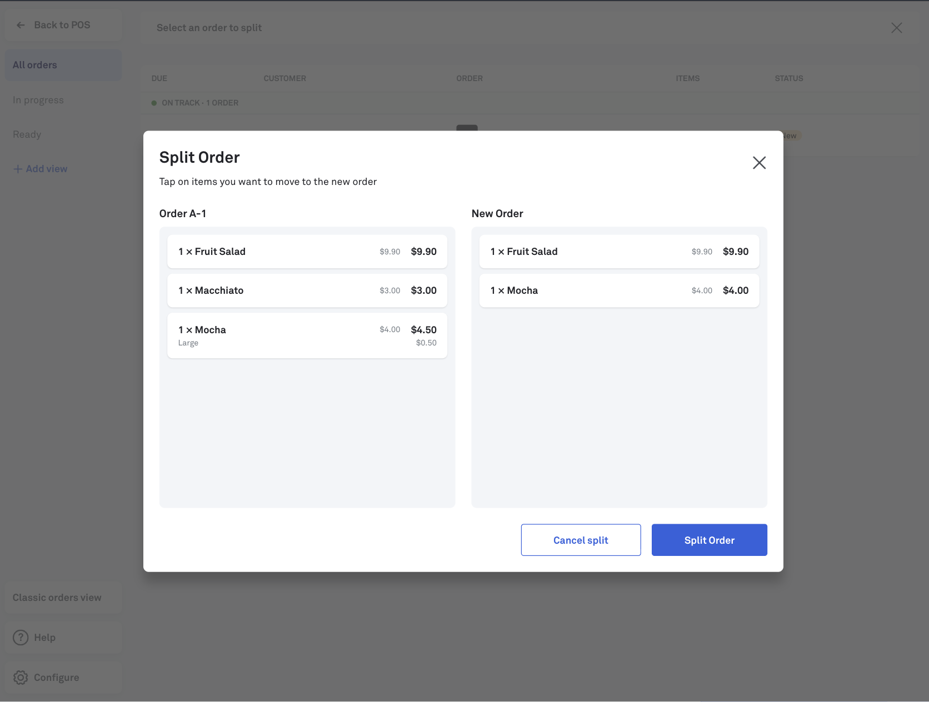Click the ON TRACK · 1 ORDER group label
Screen dimensions: 929x702
(200, 103)
